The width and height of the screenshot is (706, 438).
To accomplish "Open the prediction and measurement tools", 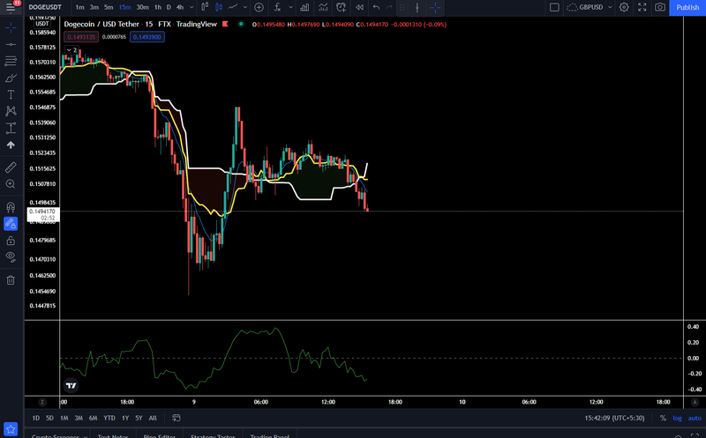I will (11, 128).
